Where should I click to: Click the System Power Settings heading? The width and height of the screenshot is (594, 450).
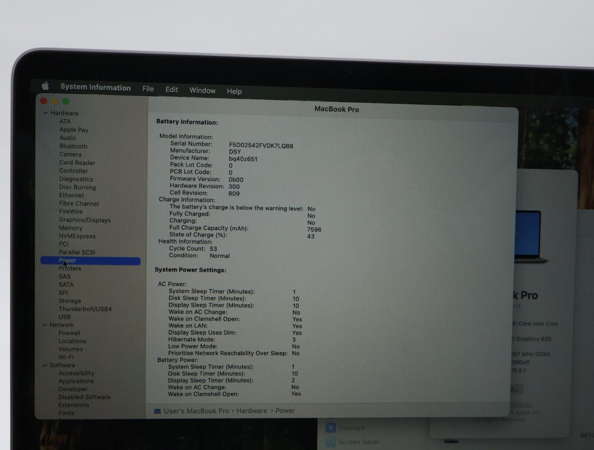point(190,270)
